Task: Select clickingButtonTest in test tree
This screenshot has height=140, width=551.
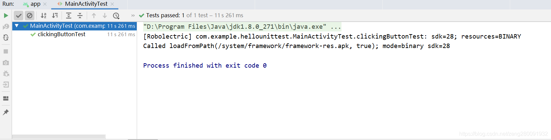Action: [x=62, y=34]
